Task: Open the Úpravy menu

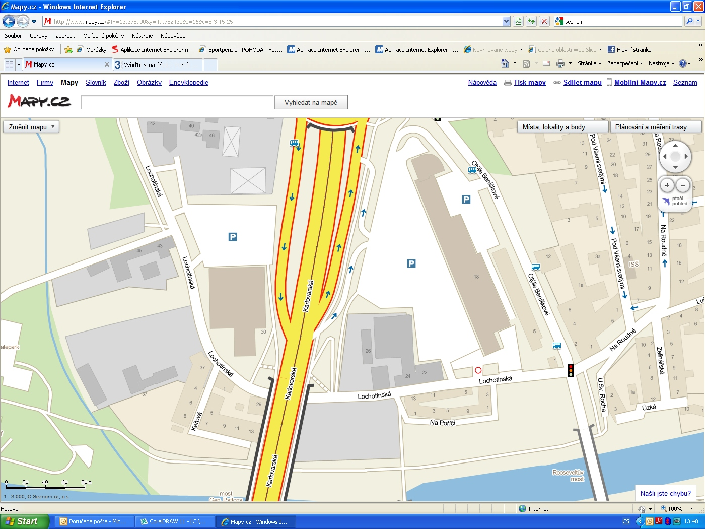Action: click(x=38, y=36)
